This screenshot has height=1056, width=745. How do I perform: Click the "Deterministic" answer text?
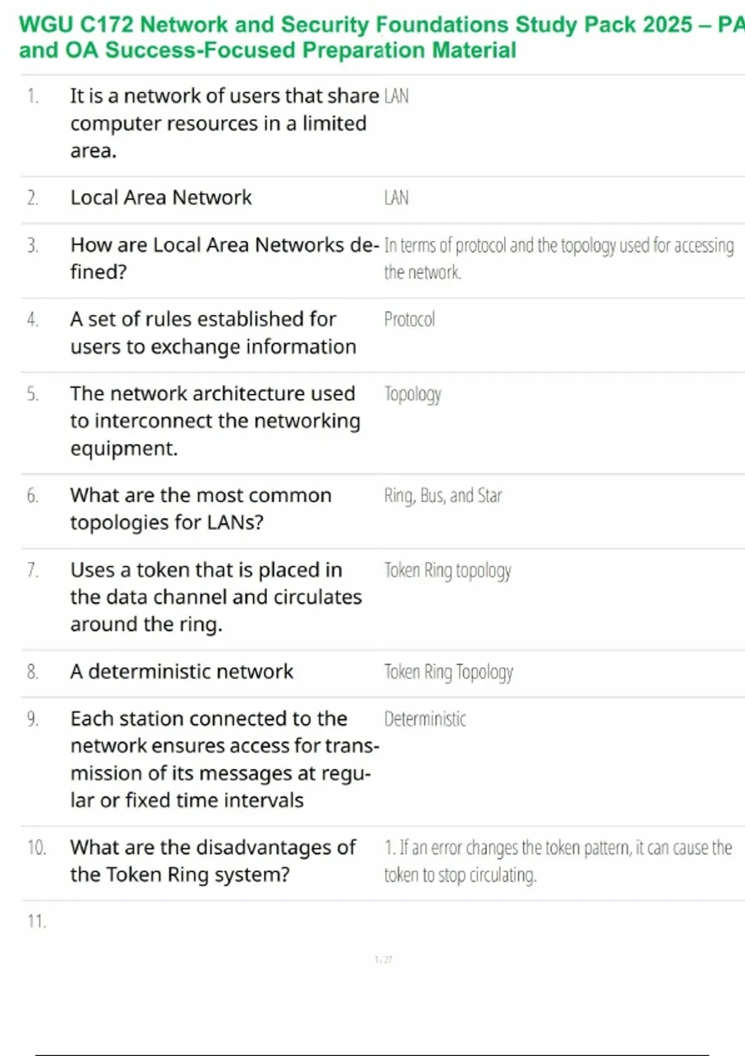click(x=425, y=719)
